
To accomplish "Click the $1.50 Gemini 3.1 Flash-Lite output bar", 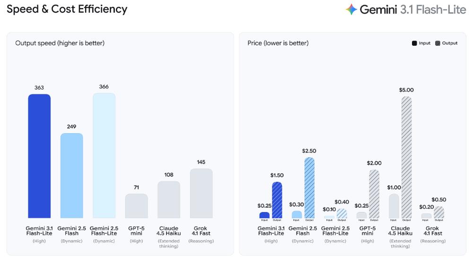I will 277,200.
